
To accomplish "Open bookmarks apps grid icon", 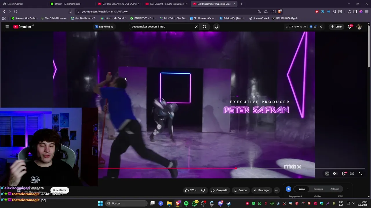I will 4,18.
